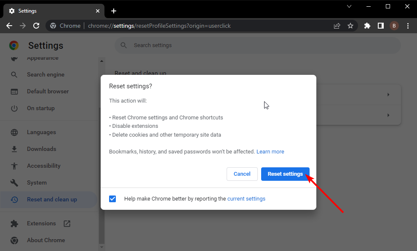Image resolution: width=417 pixels, height=251 pixels.
Task: Reload the page with refresh icon
Action: tap(36, 26)
